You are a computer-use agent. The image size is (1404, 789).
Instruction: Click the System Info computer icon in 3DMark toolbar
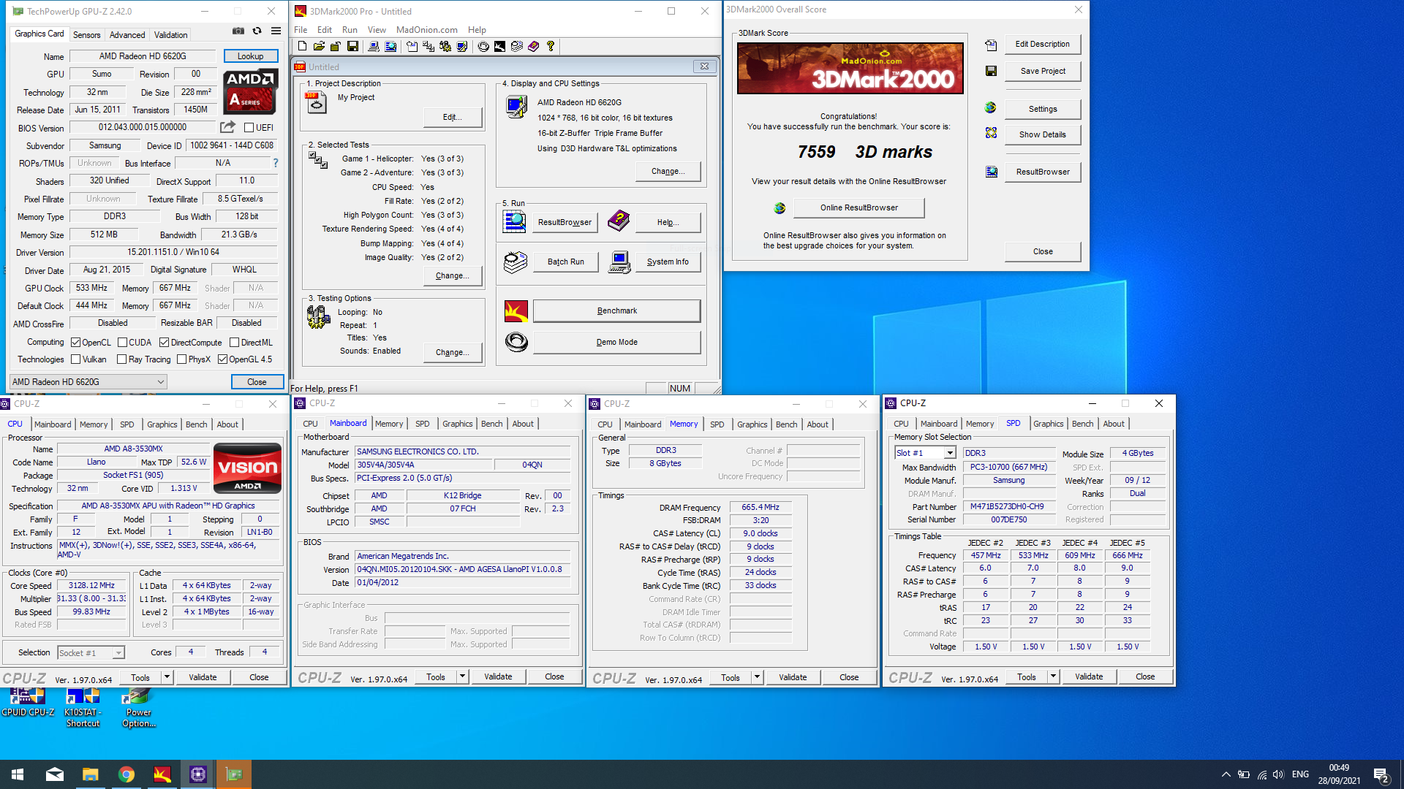point(374,47)
